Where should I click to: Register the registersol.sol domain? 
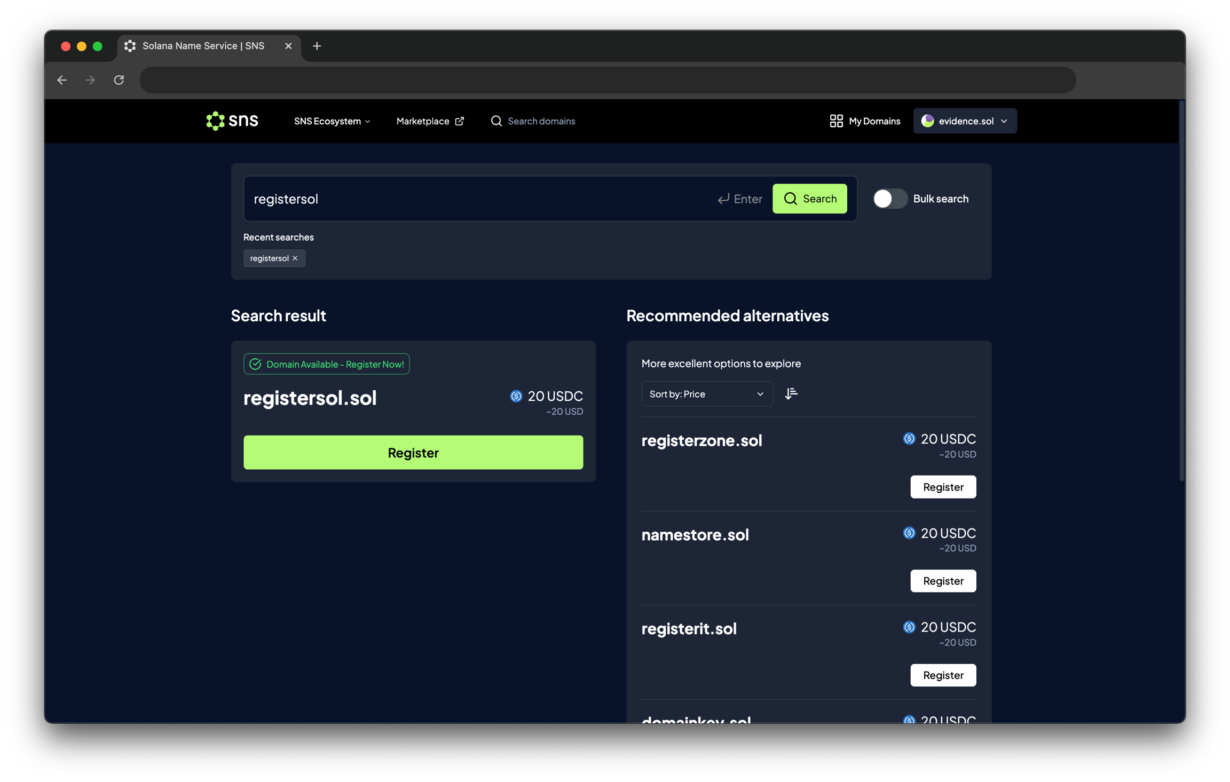[x=413, y=453]
